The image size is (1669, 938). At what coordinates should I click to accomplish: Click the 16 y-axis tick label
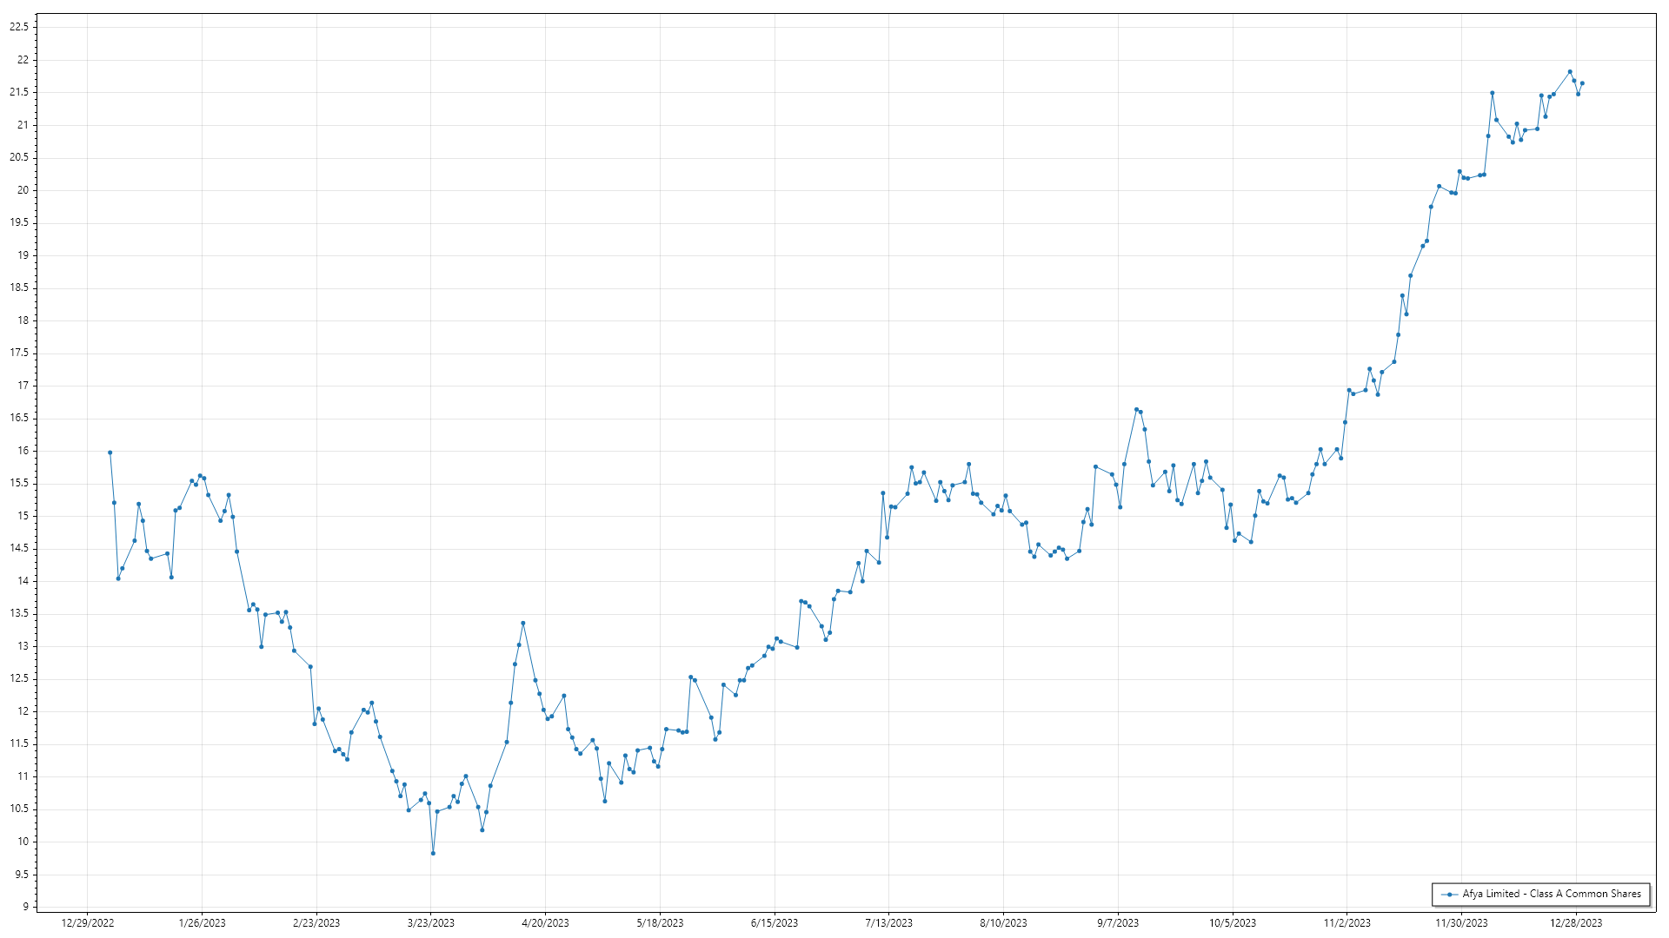[23, 451]
